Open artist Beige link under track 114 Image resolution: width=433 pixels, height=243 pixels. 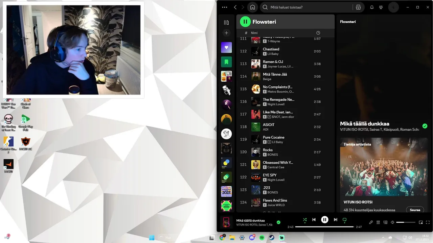267,79
